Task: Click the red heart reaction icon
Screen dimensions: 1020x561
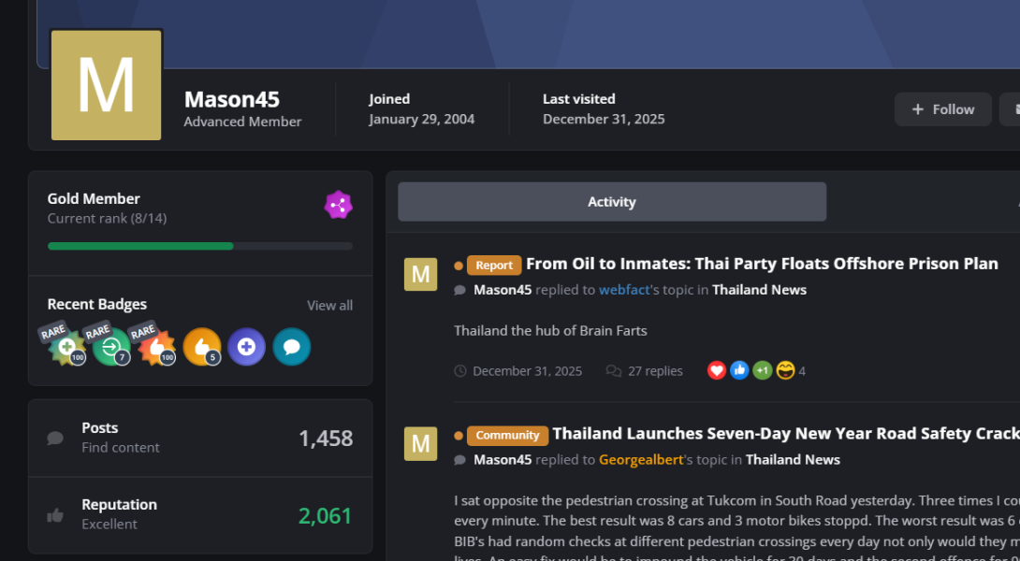Action: [717, 370]
